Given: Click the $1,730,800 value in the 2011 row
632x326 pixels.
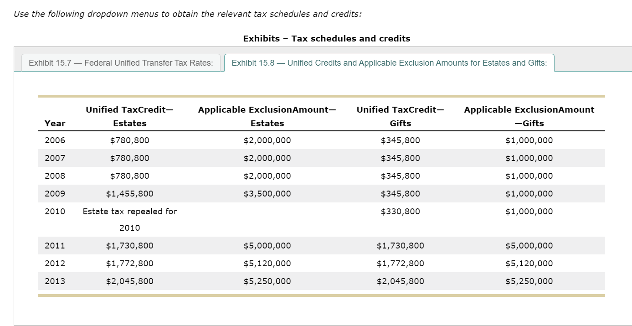Looking at the screenshot, I should [130, 245].
